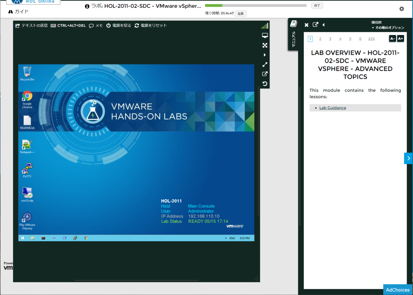The width and height of the screenshot is (413, 295).
Task: Click the fullscreen four-arrows icon
Action: point(265,45)
